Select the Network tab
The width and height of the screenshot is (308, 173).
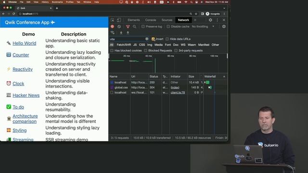coord(183,20)
